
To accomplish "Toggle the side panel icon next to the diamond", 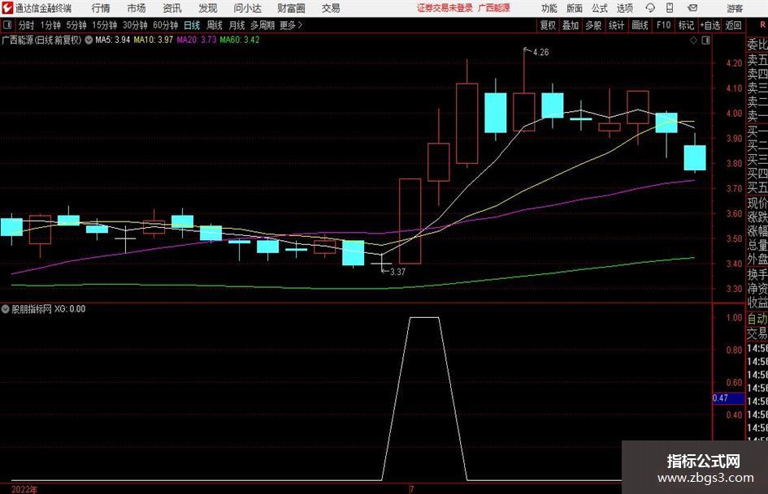I will (x=705, y=41).
